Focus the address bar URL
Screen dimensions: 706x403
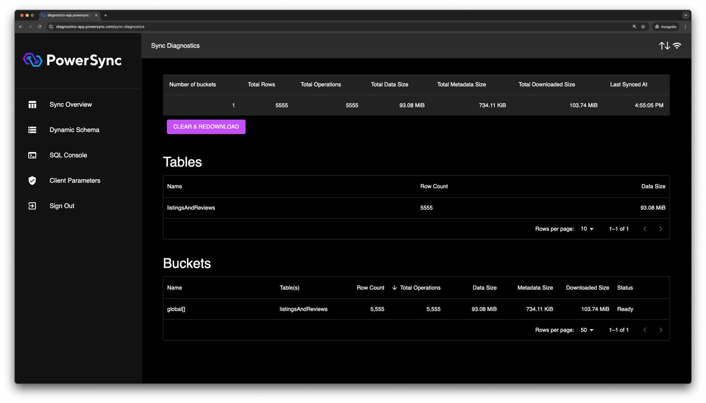click(x=100, y=27)
